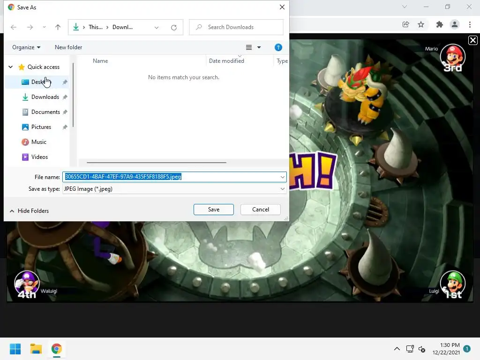
Task: Refresh the Downloads folder view
Action: pyautogui.click(x=174, y=28)
